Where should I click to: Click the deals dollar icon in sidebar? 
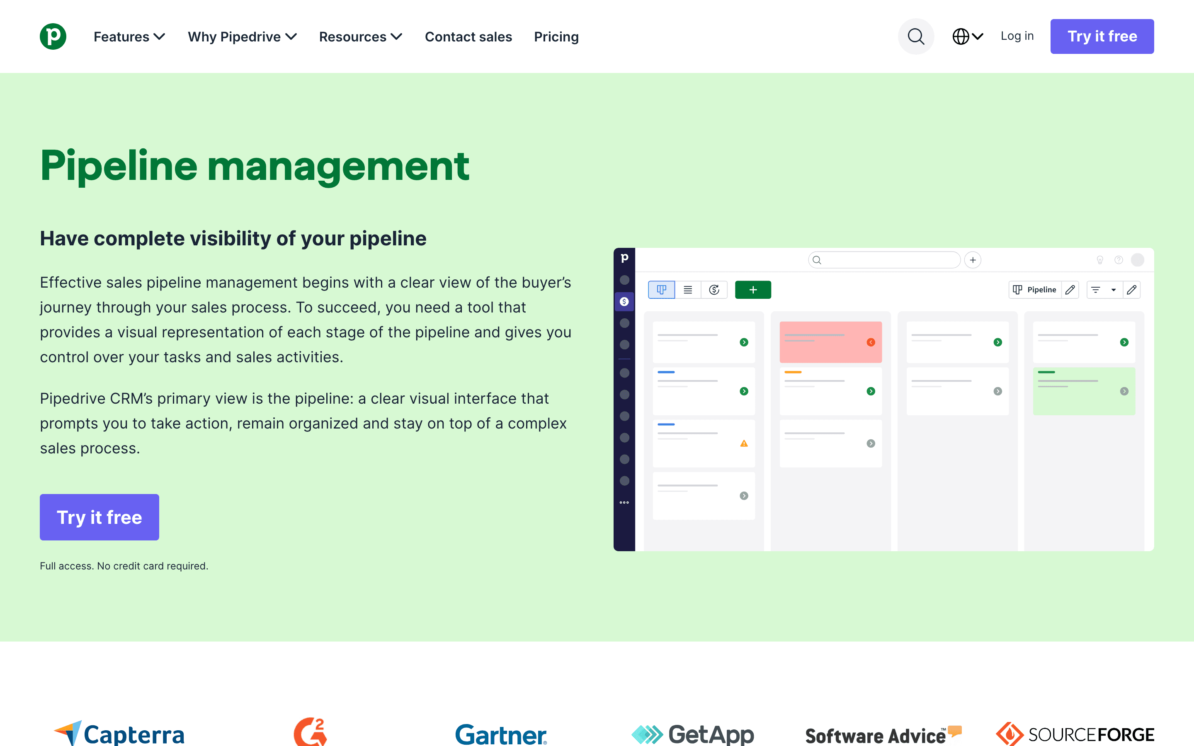pyautogui.click(x=624, y=301)
